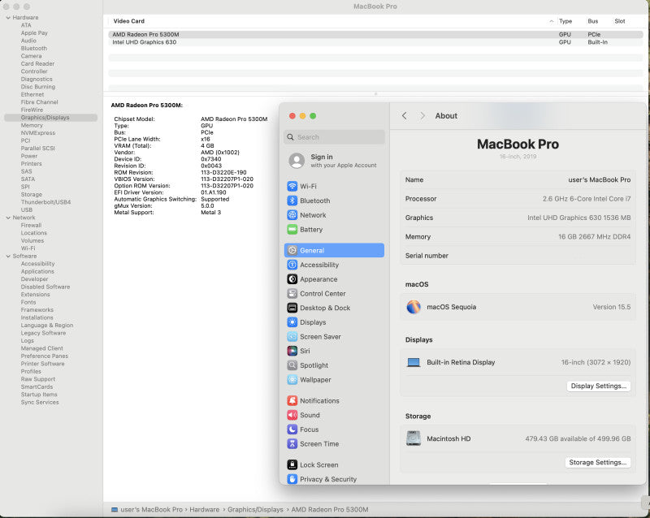
Task: Click the Serial number row in About
Action: click(518, 256)
